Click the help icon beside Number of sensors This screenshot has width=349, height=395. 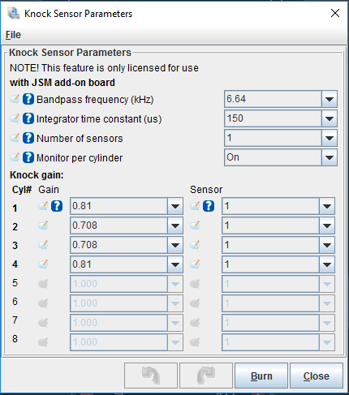point(28,138)
